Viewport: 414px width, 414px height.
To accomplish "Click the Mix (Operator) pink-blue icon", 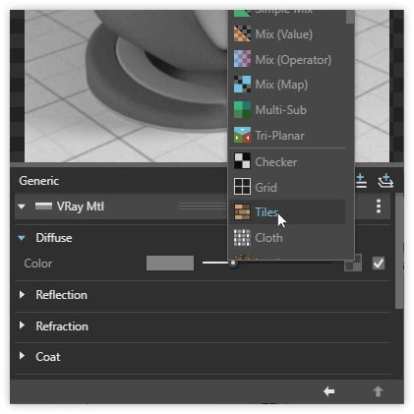I will [242, 59].
